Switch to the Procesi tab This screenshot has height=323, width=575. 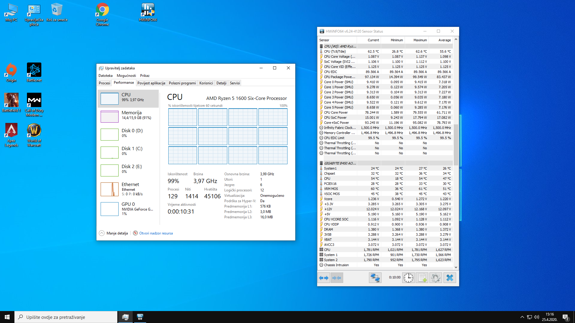pos(105,83)
